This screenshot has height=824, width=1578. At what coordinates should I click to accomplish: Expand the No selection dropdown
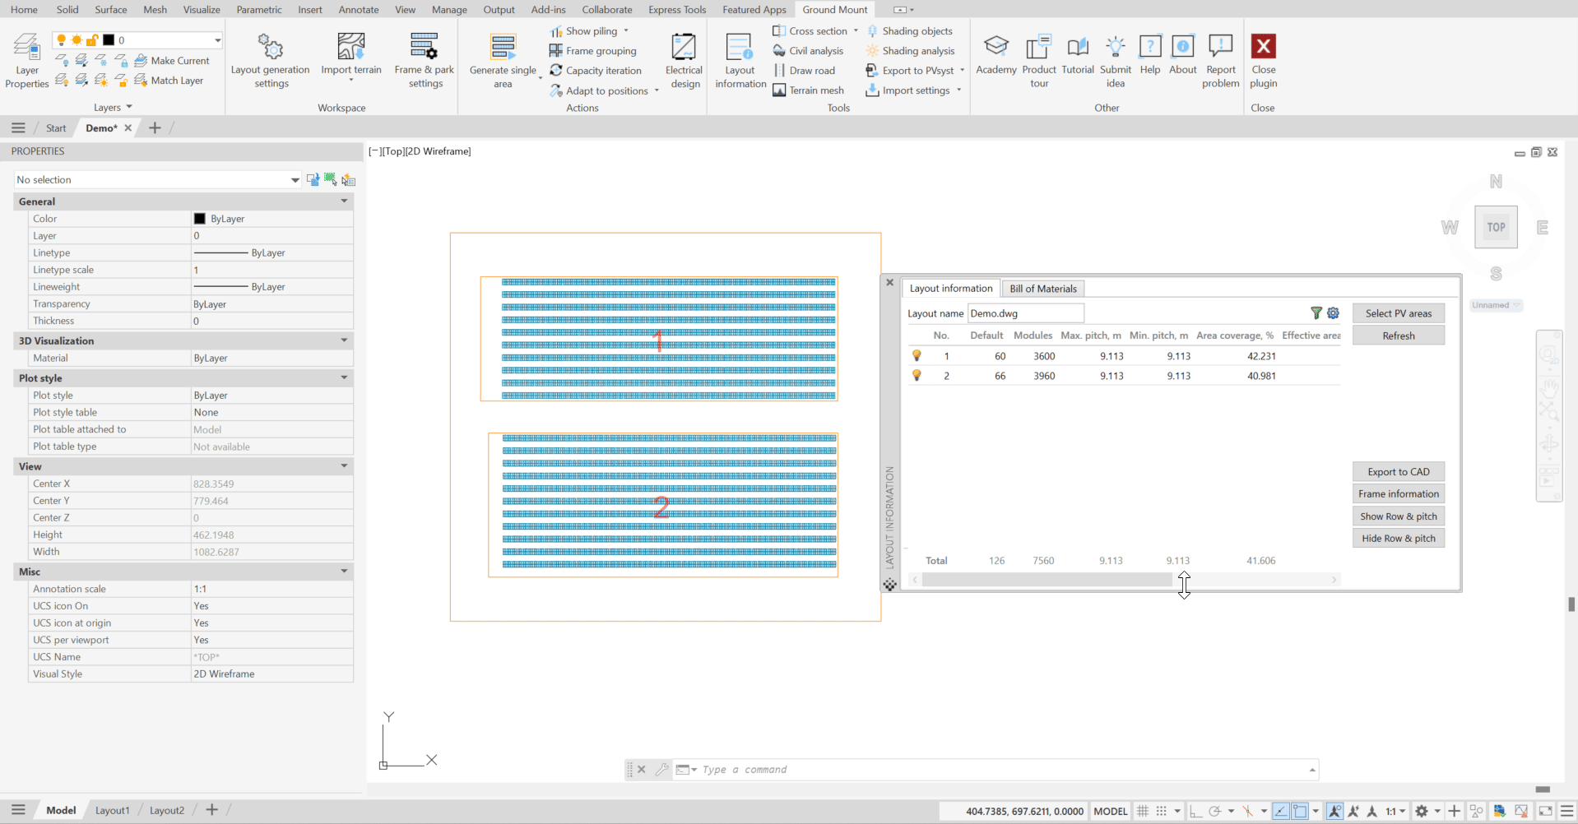pyautogui.click(x=295, y=180)
